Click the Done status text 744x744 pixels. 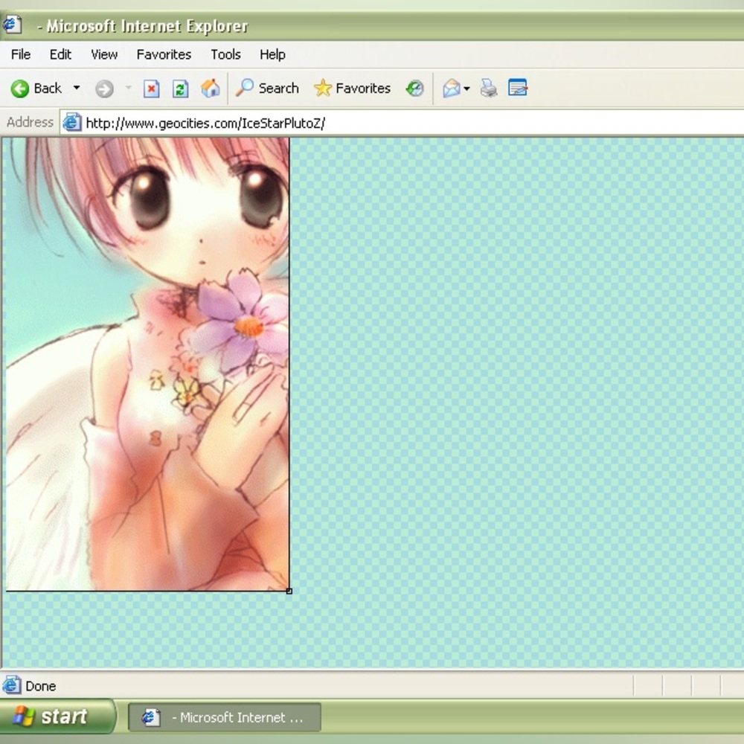coord(41,686)
